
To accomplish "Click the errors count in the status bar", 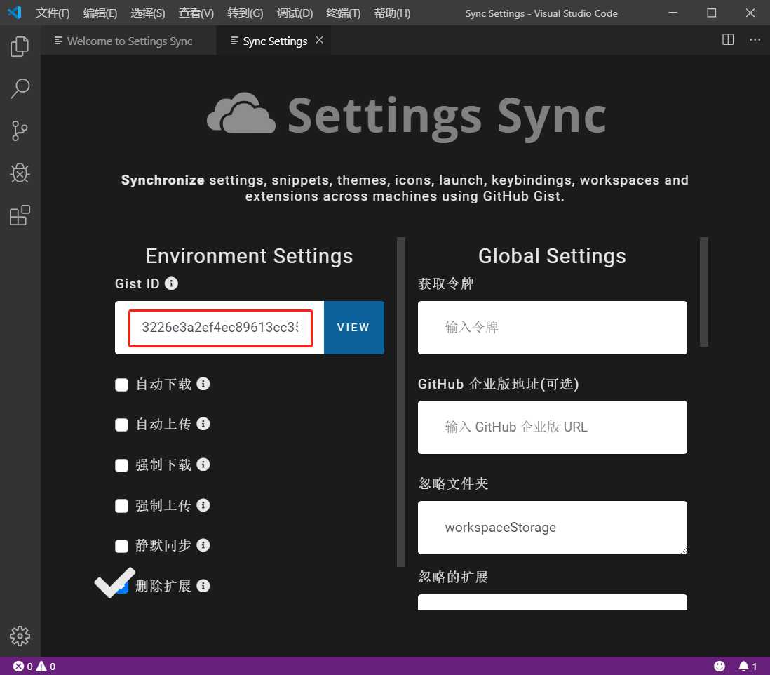I will pos(23,666).
